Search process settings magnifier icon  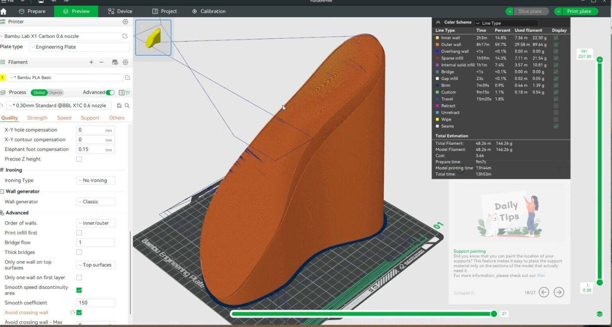pos(127,106)
